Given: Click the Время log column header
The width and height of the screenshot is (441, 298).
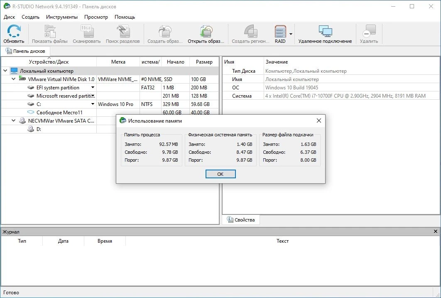Looking at the screenshot, I should click(105, 241).
